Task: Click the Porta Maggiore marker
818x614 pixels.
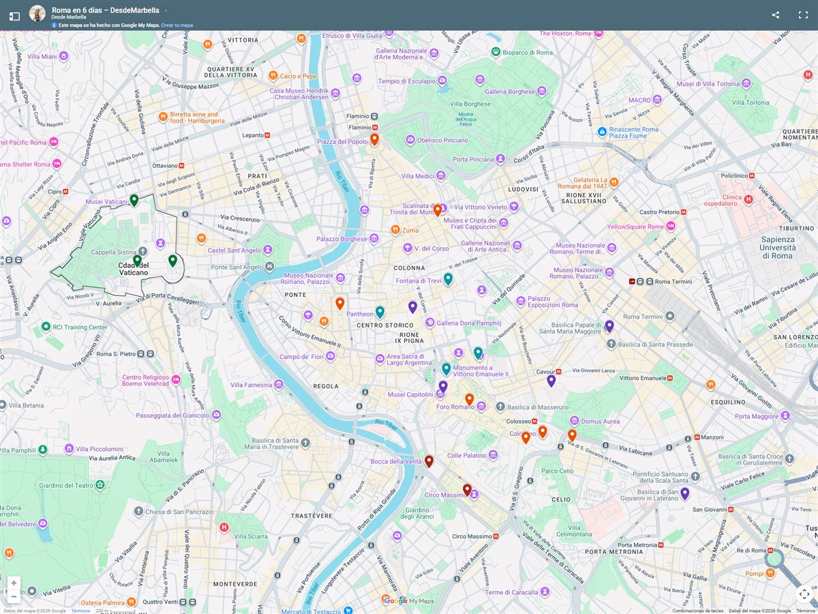Action: click(x=787, y=416)
